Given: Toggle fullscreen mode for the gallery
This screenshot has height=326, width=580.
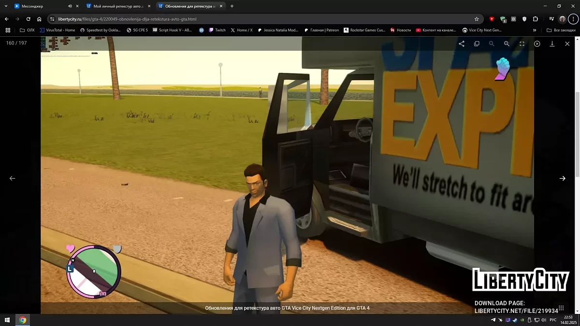Looking at the screenshot, I should pyautogui.click(x=522, y=43).
